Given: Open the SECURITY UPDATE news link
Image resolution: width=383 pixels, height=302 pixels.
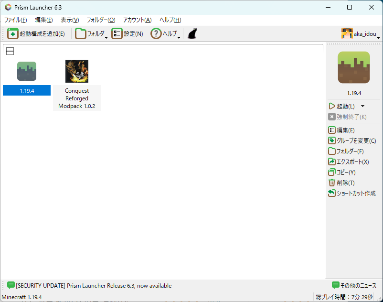Looking at the screenshot, I should click(94, 286).
